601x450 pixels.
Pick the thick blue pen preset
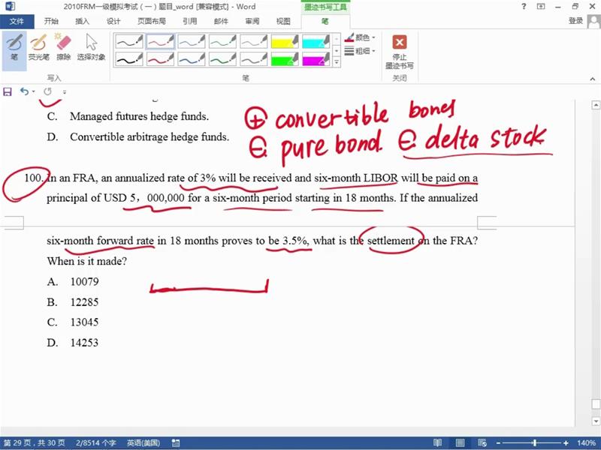tap(192, 59)
